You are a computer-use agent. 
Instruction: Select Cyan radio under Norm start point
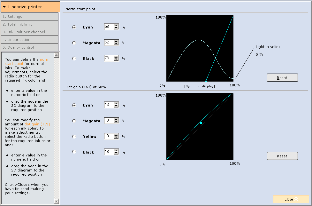pyautogui.click(x=74, y=27)
